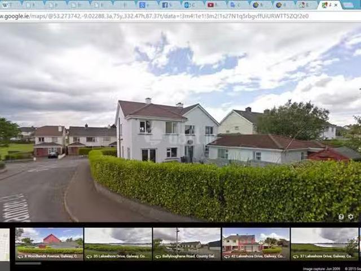This screenshot has width=361, height=271.
Task: Switch to the YouTube browser tab
Action: pos(214,5)
